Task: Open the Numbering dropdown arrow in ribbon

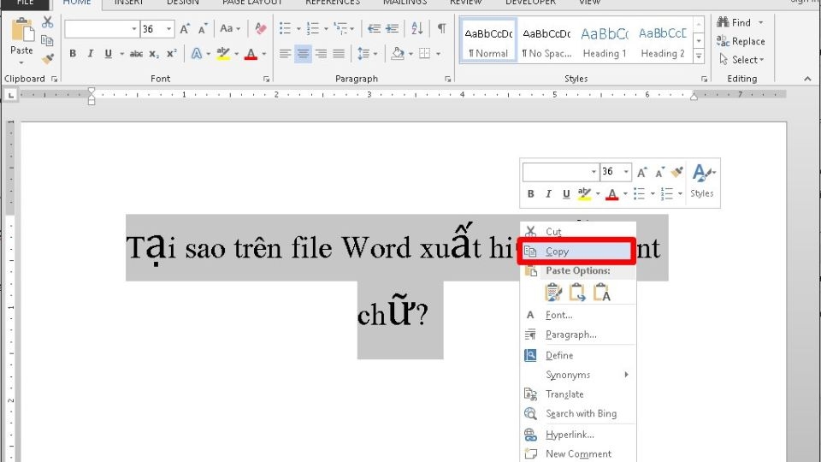Action: 326,29
